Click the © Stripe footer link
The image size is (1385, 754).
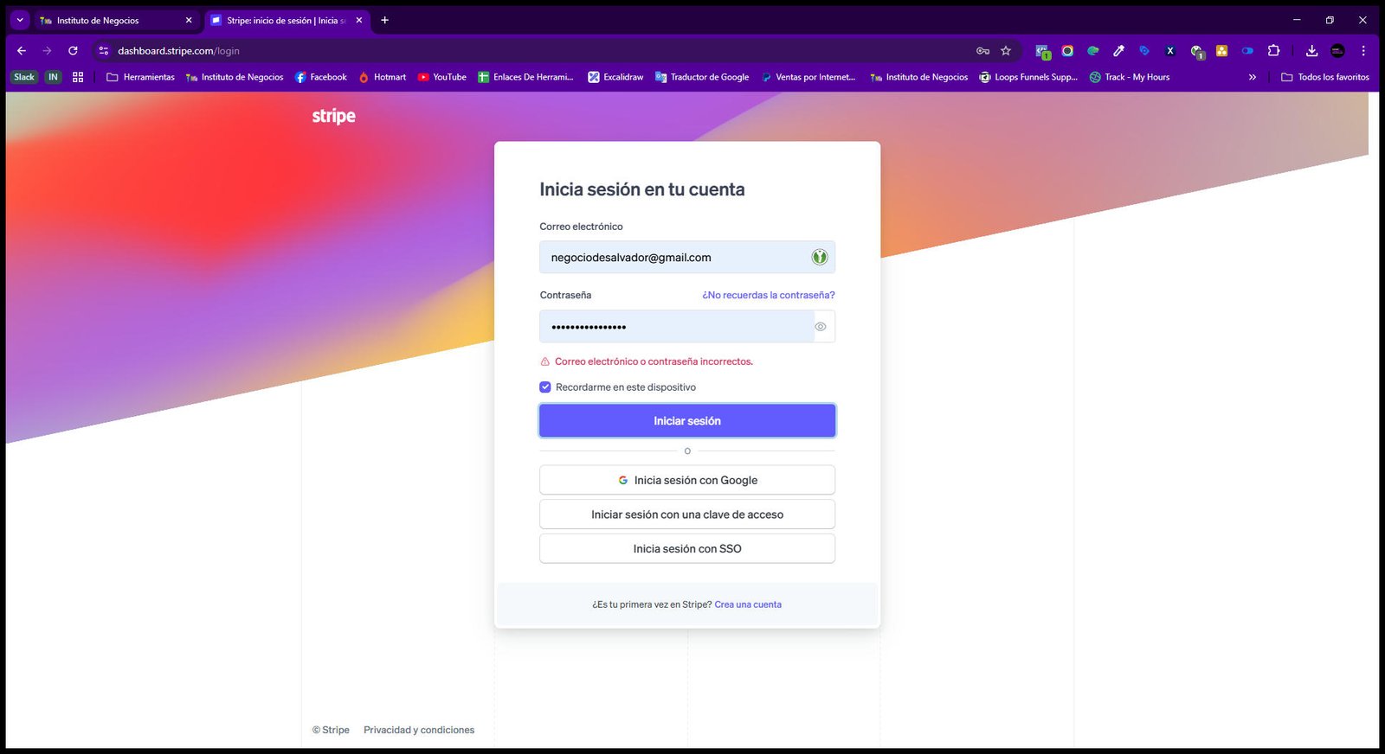(x=331, y=730)
